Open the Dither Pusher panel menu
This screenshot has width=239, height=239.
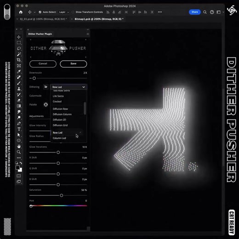88,34
